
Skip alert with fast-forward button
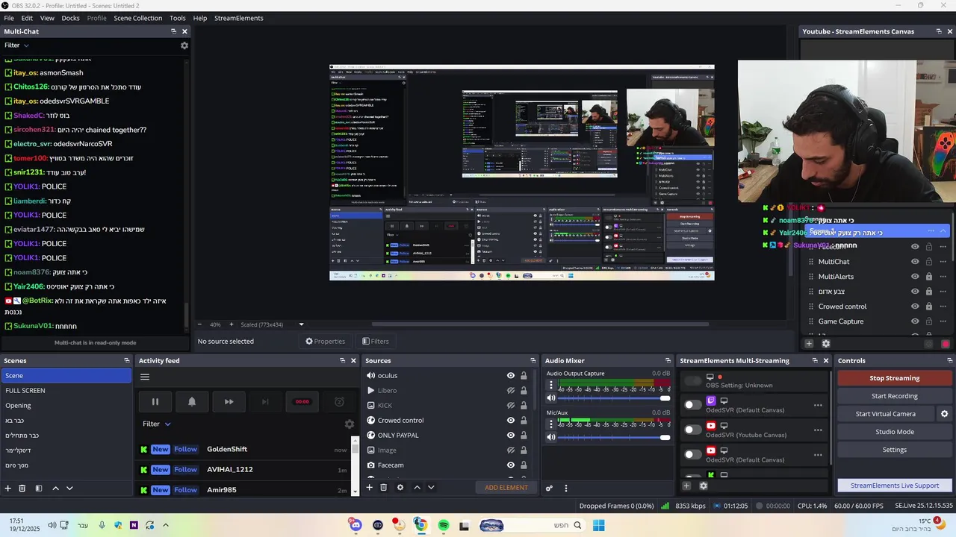click(229, 402)
